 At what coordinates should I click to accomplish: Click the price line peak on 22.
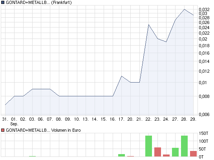[x=149, y=25]
